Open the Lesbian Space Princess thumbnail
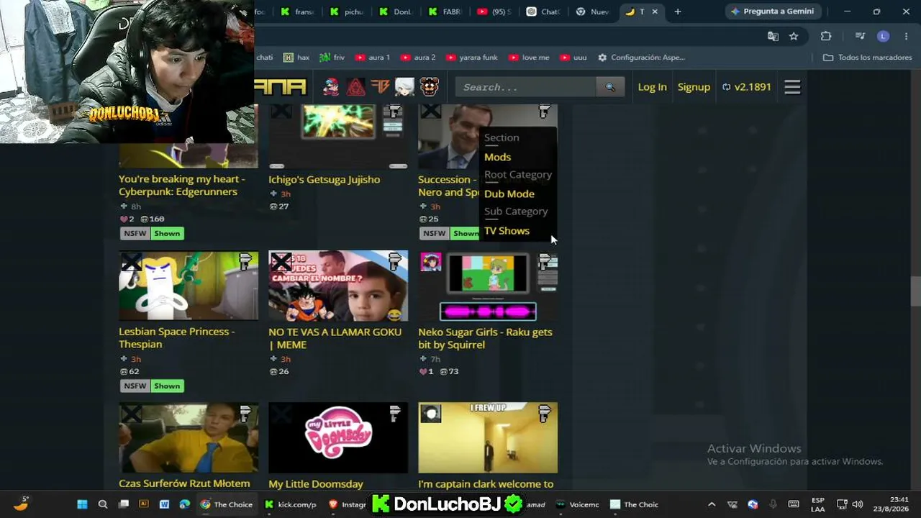Viewport: 921px width, 518px height. coord(189,286)
